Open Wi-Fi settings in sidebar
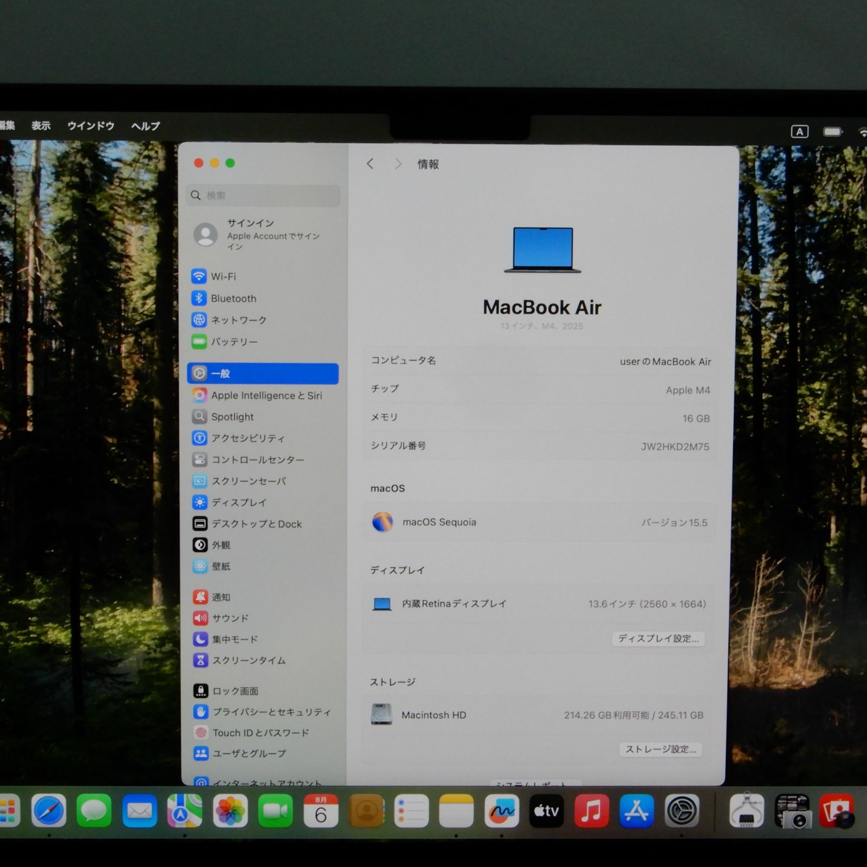 pos(263,276)
